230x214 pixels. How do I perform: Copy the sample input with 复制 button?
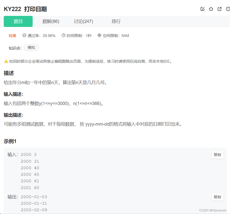coord(217,155)
